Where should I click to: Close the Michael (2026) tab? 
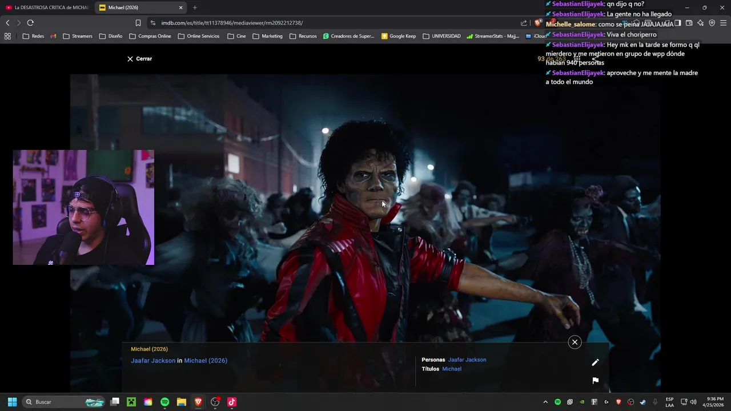point(181,7)
